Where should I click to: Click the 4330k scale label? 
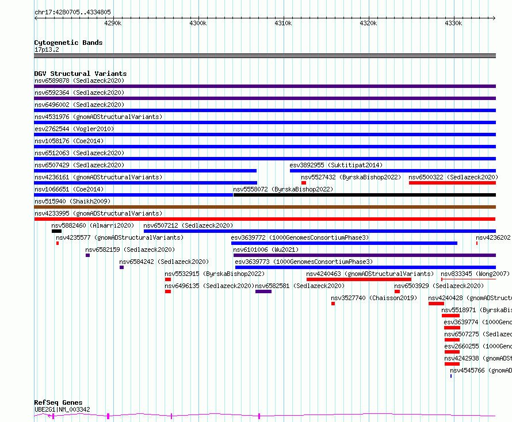[x=453, y=23]
